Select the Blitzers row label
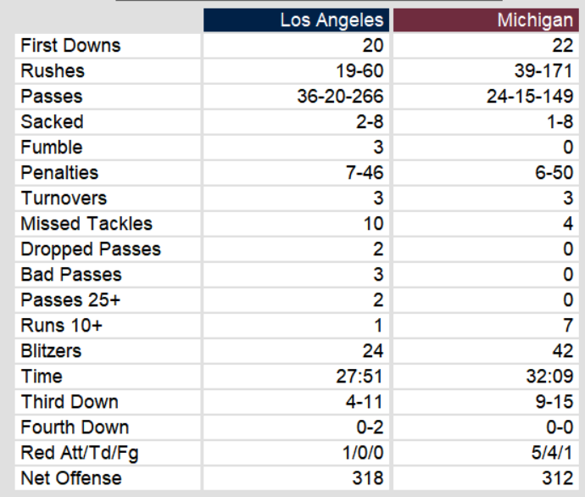Screen dimensions: 585x497 pos(51,351)
